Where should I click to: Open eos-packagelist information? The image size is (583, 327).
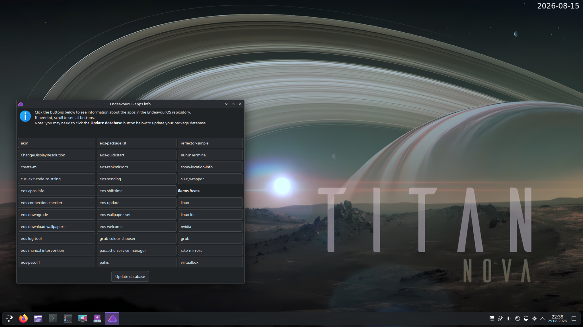(x=137, y=143)
